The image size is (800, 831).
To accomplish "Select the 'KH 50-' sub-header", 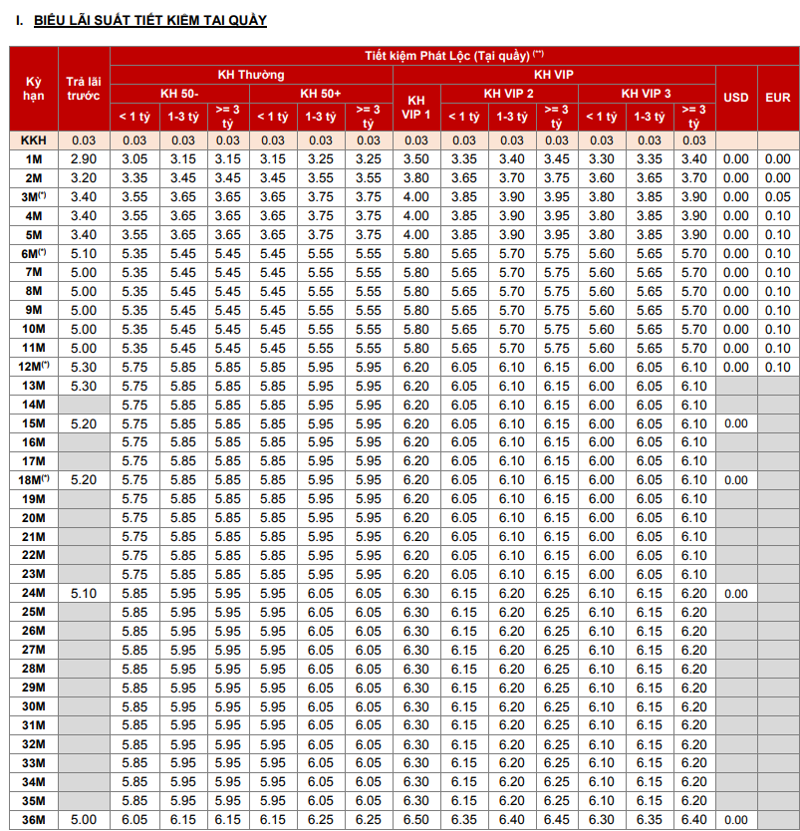I will click(x=179, y=93).
